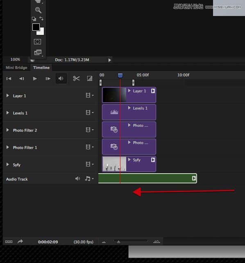Render video with the arrow button
The width and height of the screenshot is (245, 263).
point(20,242)
